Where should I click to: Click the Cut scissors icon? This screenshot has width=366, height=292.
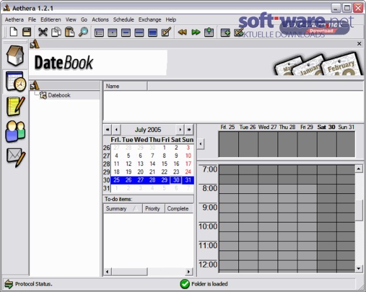tap(43, 32)
